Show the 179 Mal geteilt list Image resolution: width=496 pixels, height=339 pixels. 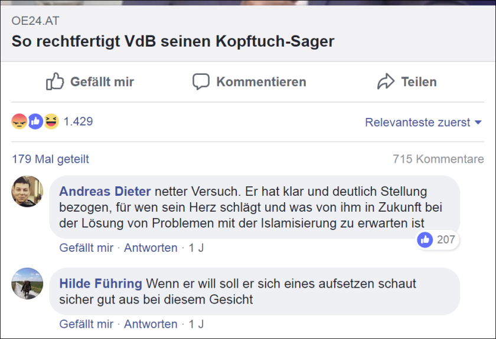(50, 159)
